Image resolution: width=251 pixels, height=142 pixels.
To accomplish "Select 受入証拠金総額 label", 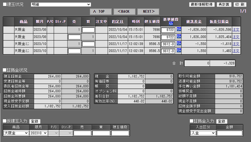I will click(x=16, y=106).
